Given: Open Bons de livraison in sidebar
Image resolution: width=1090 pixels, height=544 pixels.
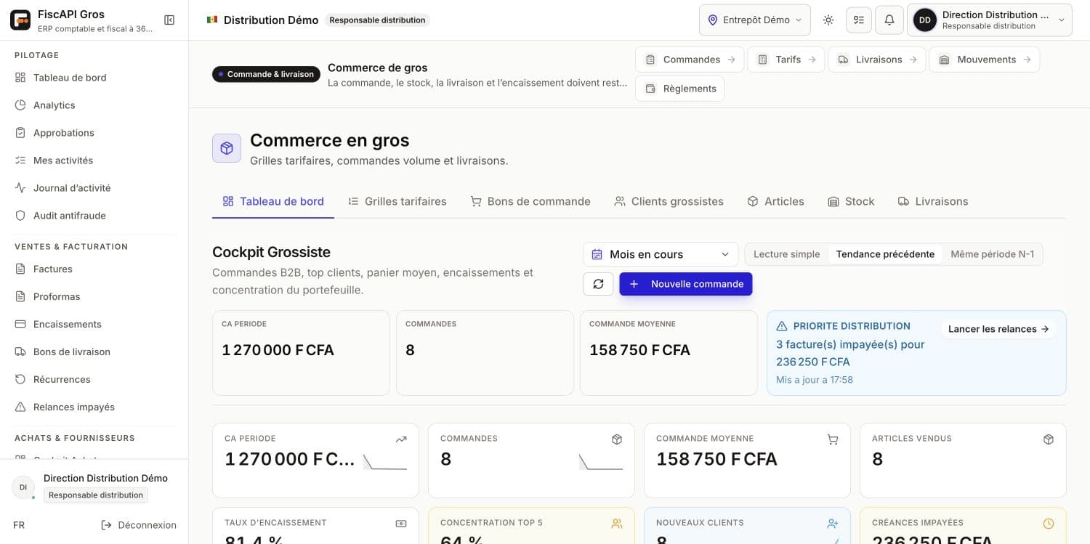Looking at the screenshot, I should tap(94, 352).
